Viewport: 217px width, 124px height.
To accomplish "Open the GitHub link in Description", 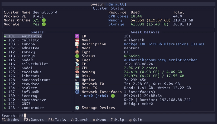I will pyautogui.click(x=155, y=44).
